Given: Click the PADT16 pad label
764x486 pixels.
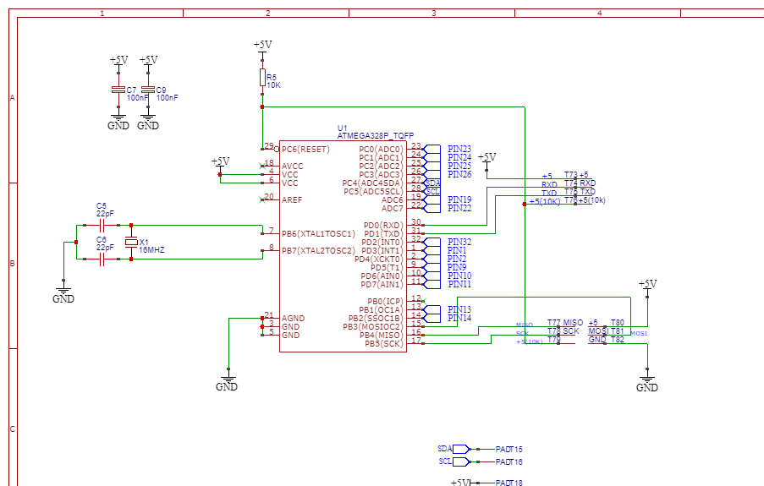Looking at the screenshot, I should (508, 461).
